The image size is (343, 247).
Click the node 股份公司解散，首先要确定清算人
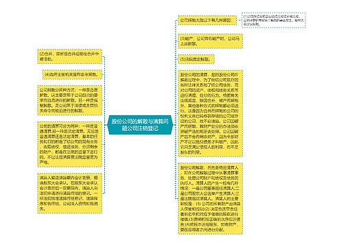tap(210, 198)
